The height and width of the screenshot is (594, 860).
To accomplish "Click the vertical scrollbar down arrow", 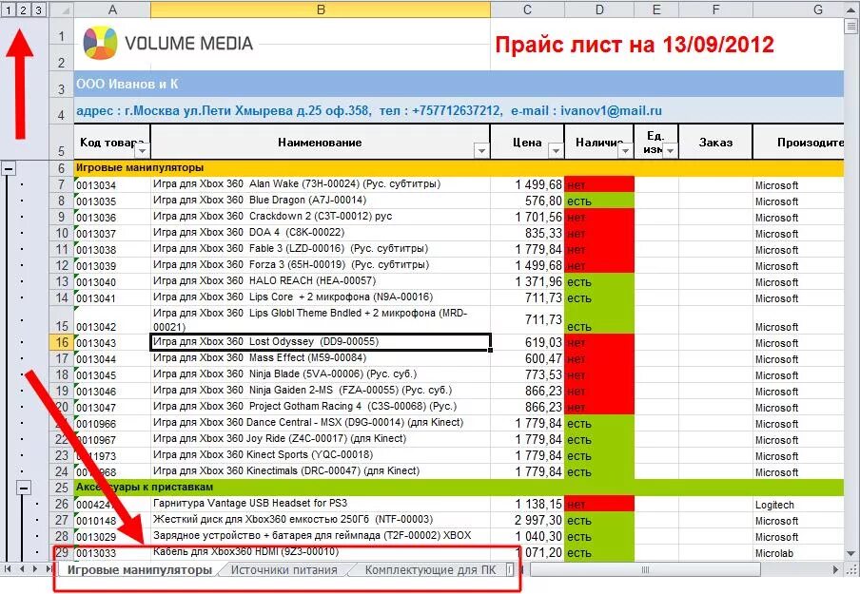I will (851, 553).
